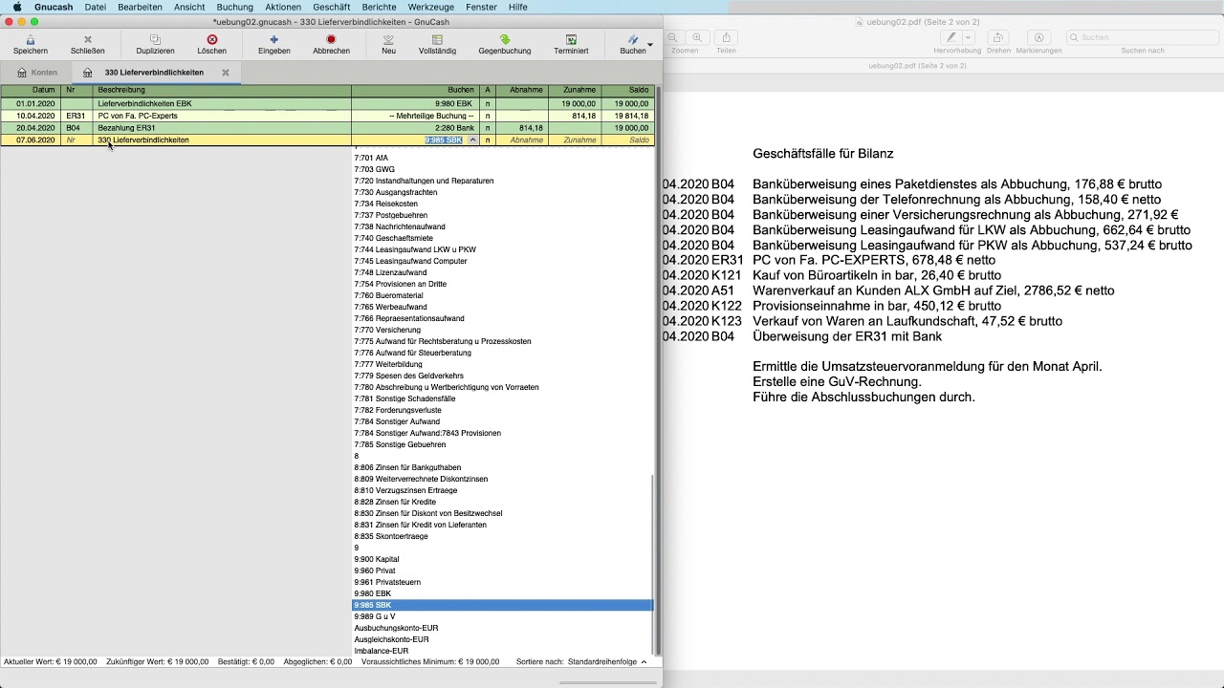Click the Markierungen markup icon in Preview
The width and height of the screenshot is (1224, 688).
[x=1039, y=37]
